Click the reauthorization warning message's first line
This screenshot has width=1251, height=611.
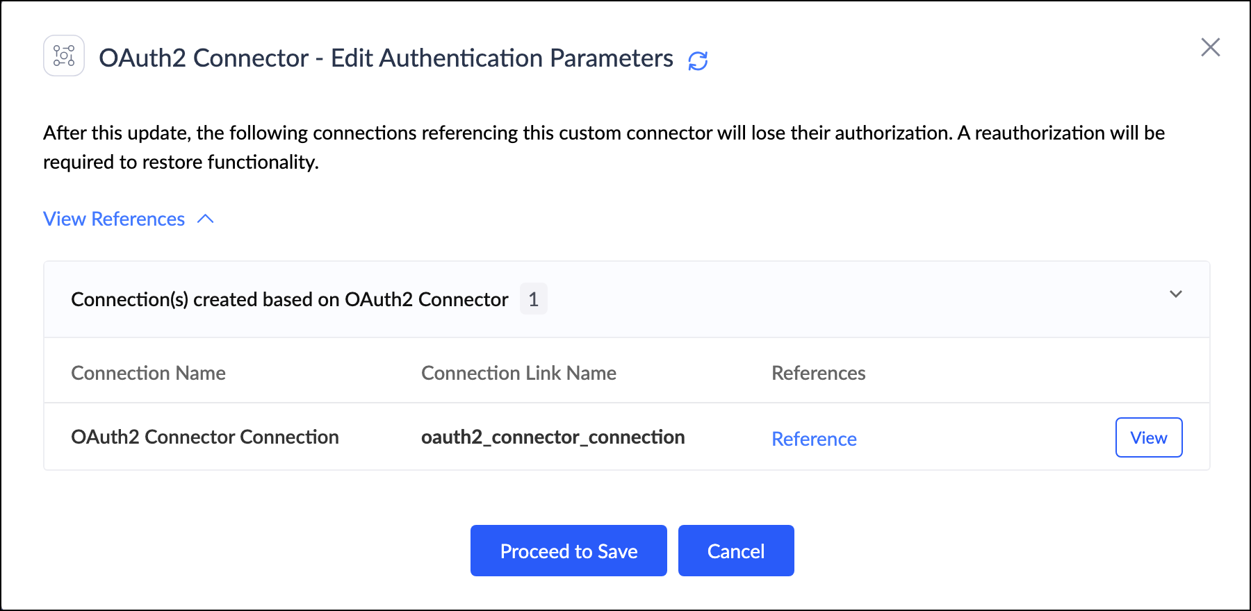pyautogui.click(x=603, y=133)
